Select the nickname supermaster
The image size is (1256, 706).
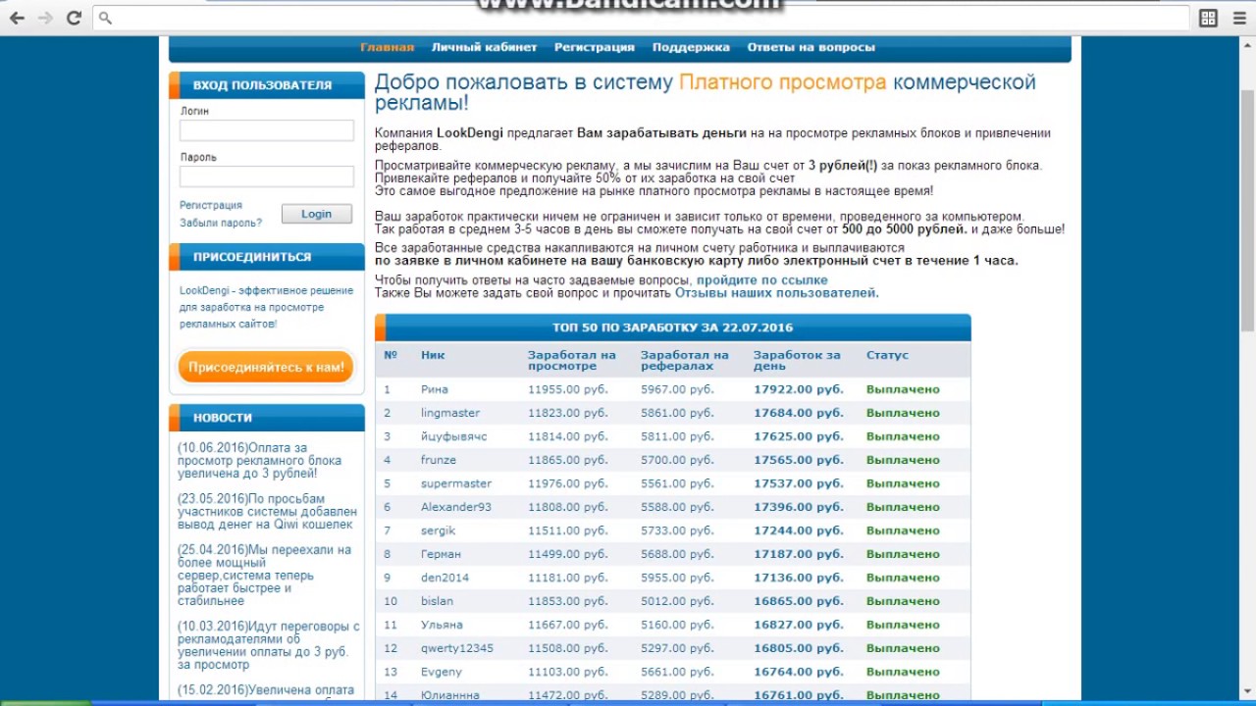point(456,483)
